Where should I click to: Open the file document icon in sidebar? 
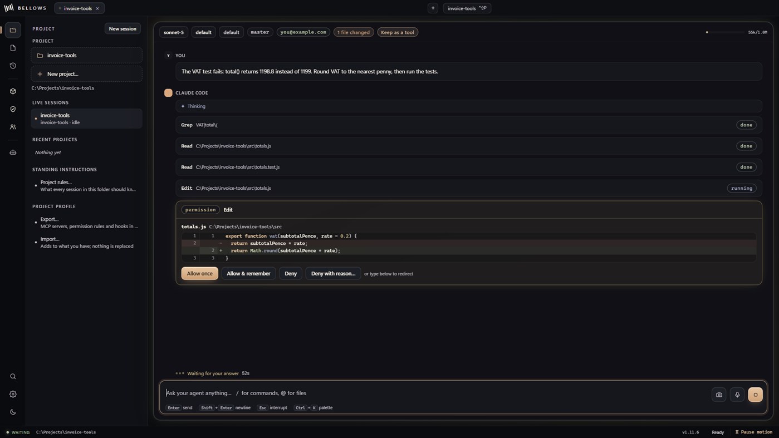(13, 48)
